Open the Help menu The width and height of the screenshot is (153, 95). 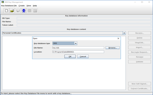click(x=35, y=6)
